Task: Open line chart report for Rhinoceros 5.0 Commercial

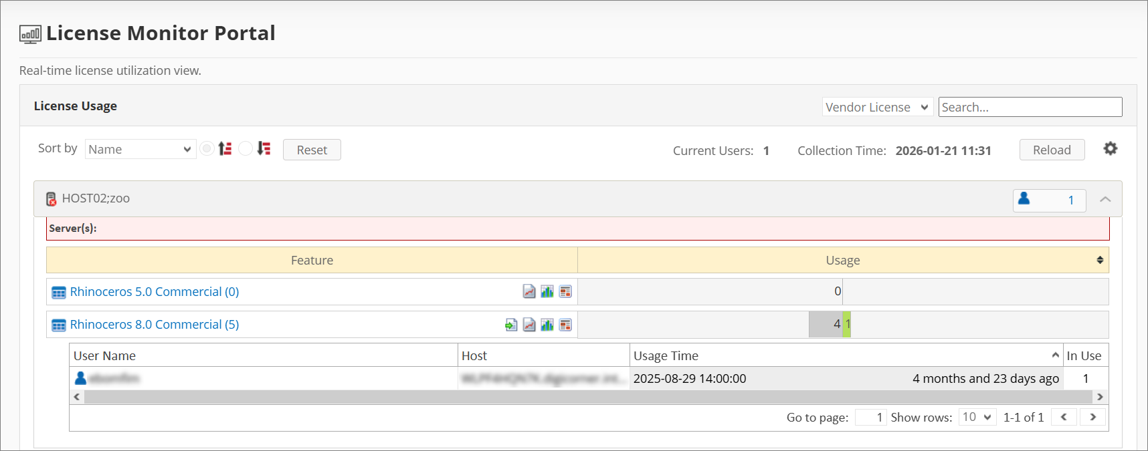Action: coord(529,291)
